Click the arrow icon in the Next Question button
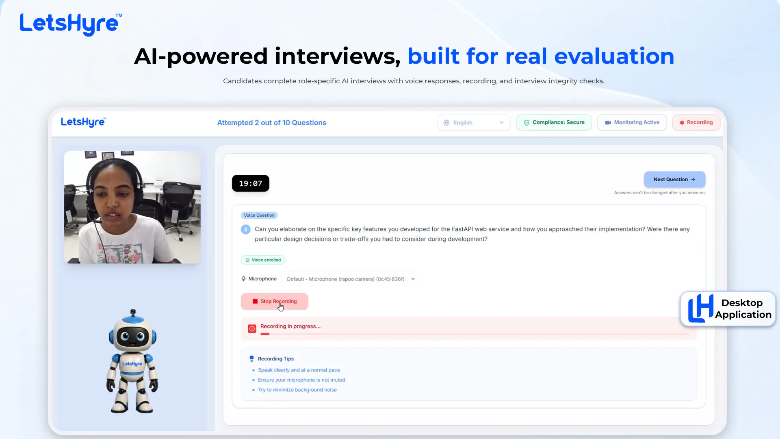Viewport: 780px width, 439px height. tap(693, 179)
